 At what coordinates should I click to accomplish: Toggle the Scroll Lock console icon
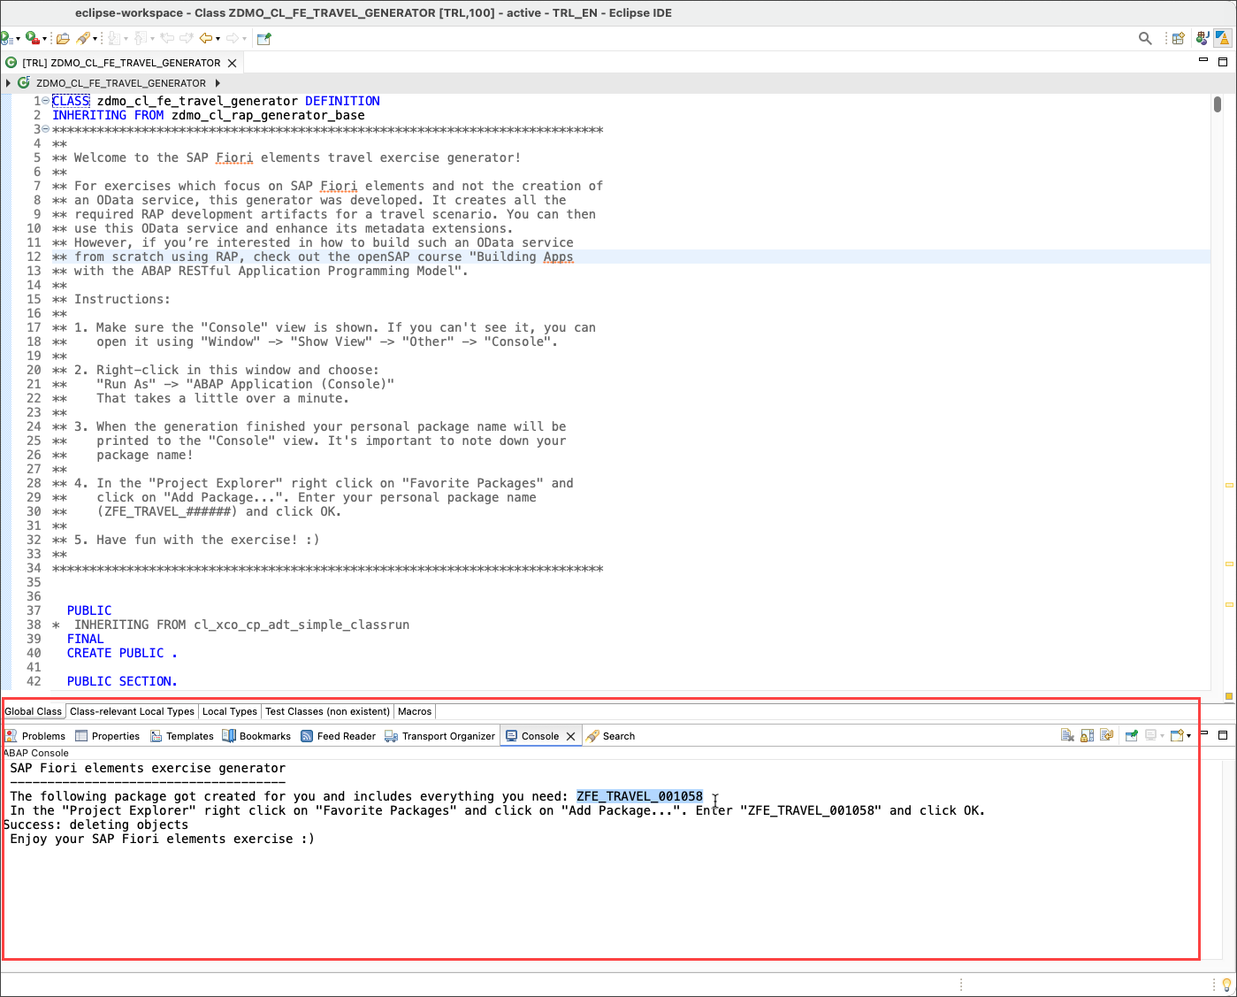point(1087,735)
